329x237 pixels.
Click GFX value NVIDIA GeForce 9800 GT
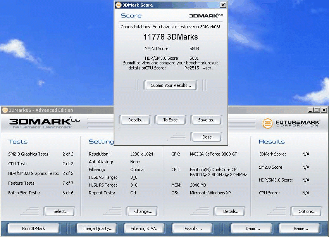click(x=214, y=154)
